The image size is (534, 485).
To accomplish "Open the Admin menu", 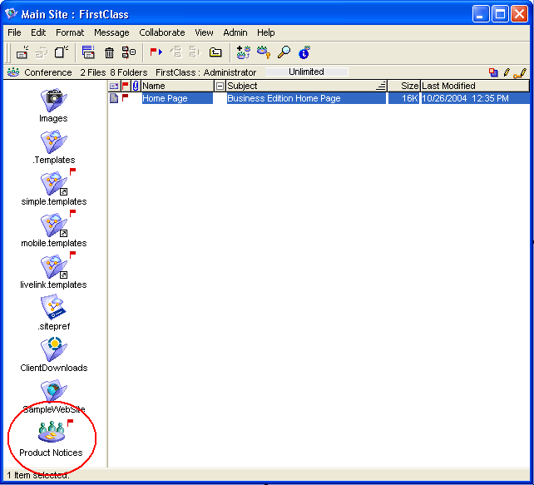I will [x=235, y=32].
